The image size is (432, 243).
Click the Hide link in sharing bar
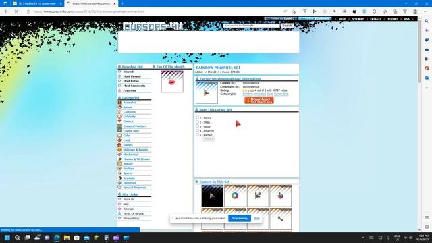tap(256, 218)
